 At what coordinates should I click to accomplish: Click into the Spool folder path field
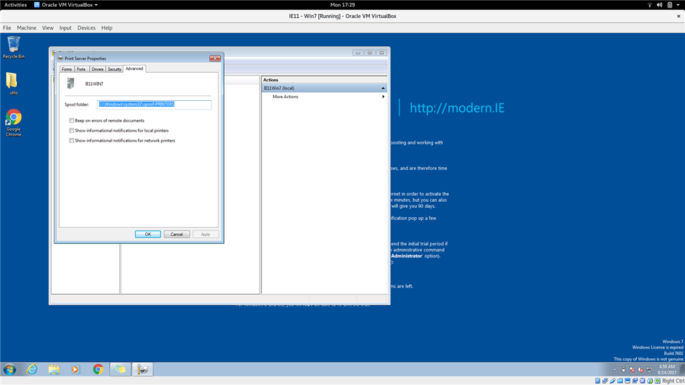click(155, 104)
